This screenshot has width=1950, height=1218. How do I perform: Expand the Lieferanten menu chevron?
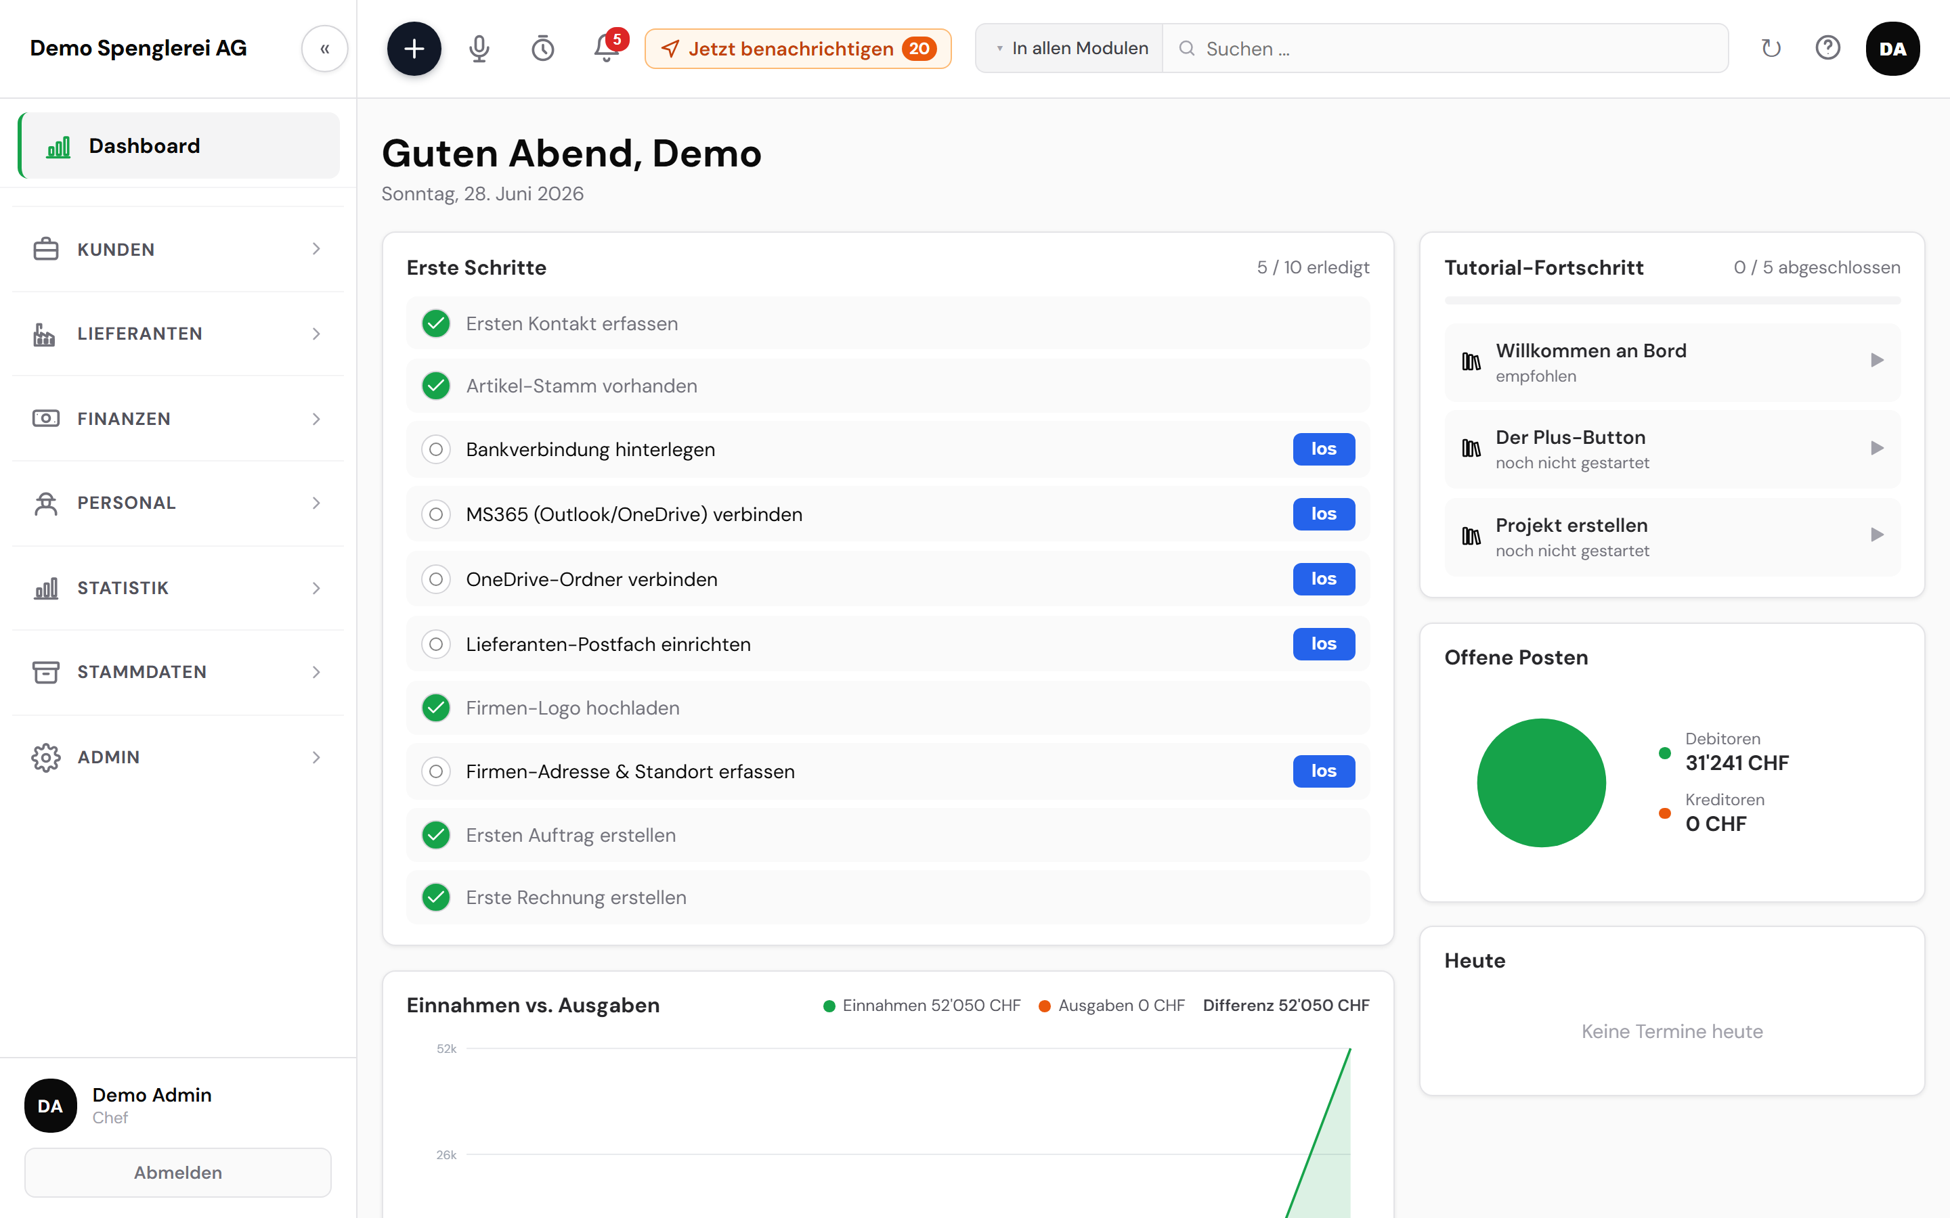click(316, 334)
